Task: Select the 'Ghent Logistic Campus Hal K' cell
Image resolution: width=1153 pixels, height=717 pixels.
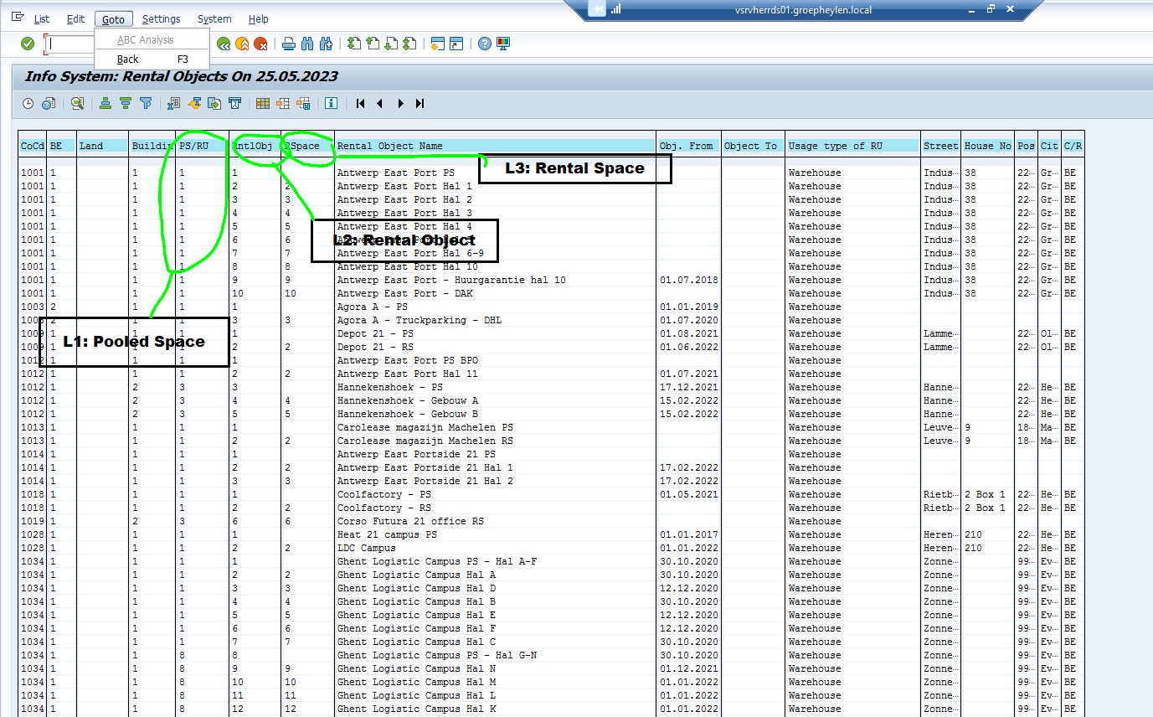Action: (x=495, y=709)
